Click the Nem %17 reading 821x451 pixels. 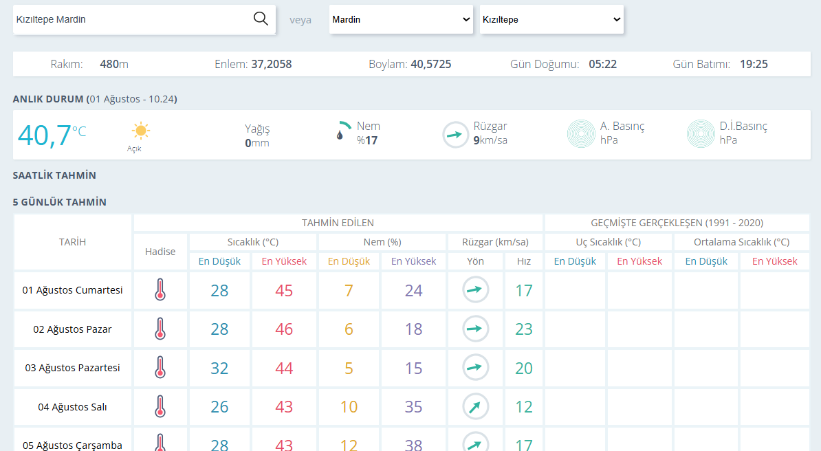point(369,133)
